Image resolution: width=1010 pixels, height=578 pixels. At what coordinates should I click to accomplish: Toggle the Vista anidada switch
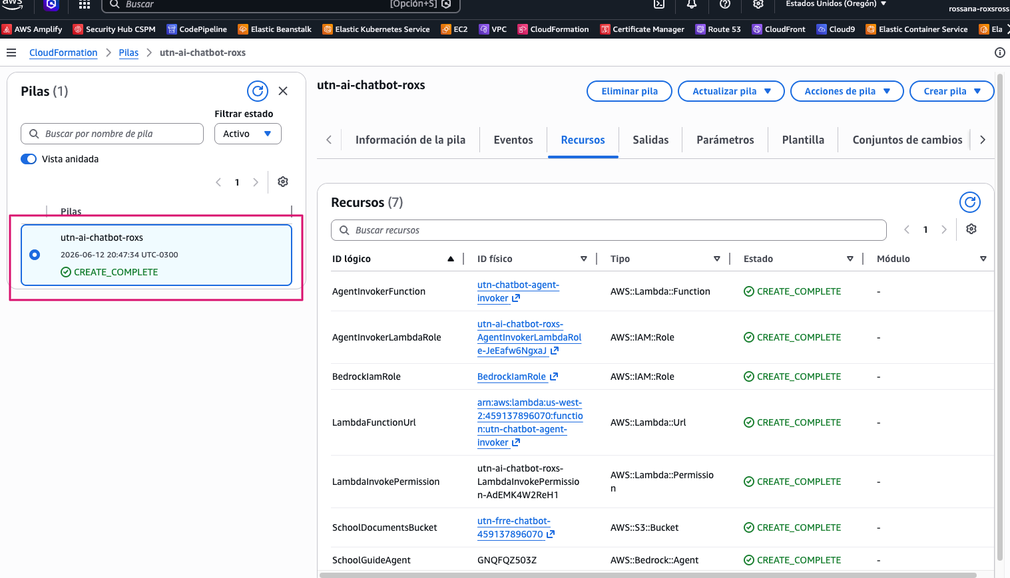29,159
